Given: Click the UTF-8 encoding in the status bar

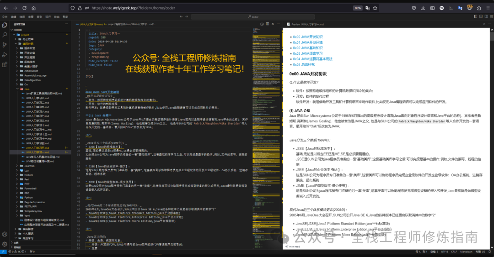Looking at the screenshot, I should (x=445, y=252).
